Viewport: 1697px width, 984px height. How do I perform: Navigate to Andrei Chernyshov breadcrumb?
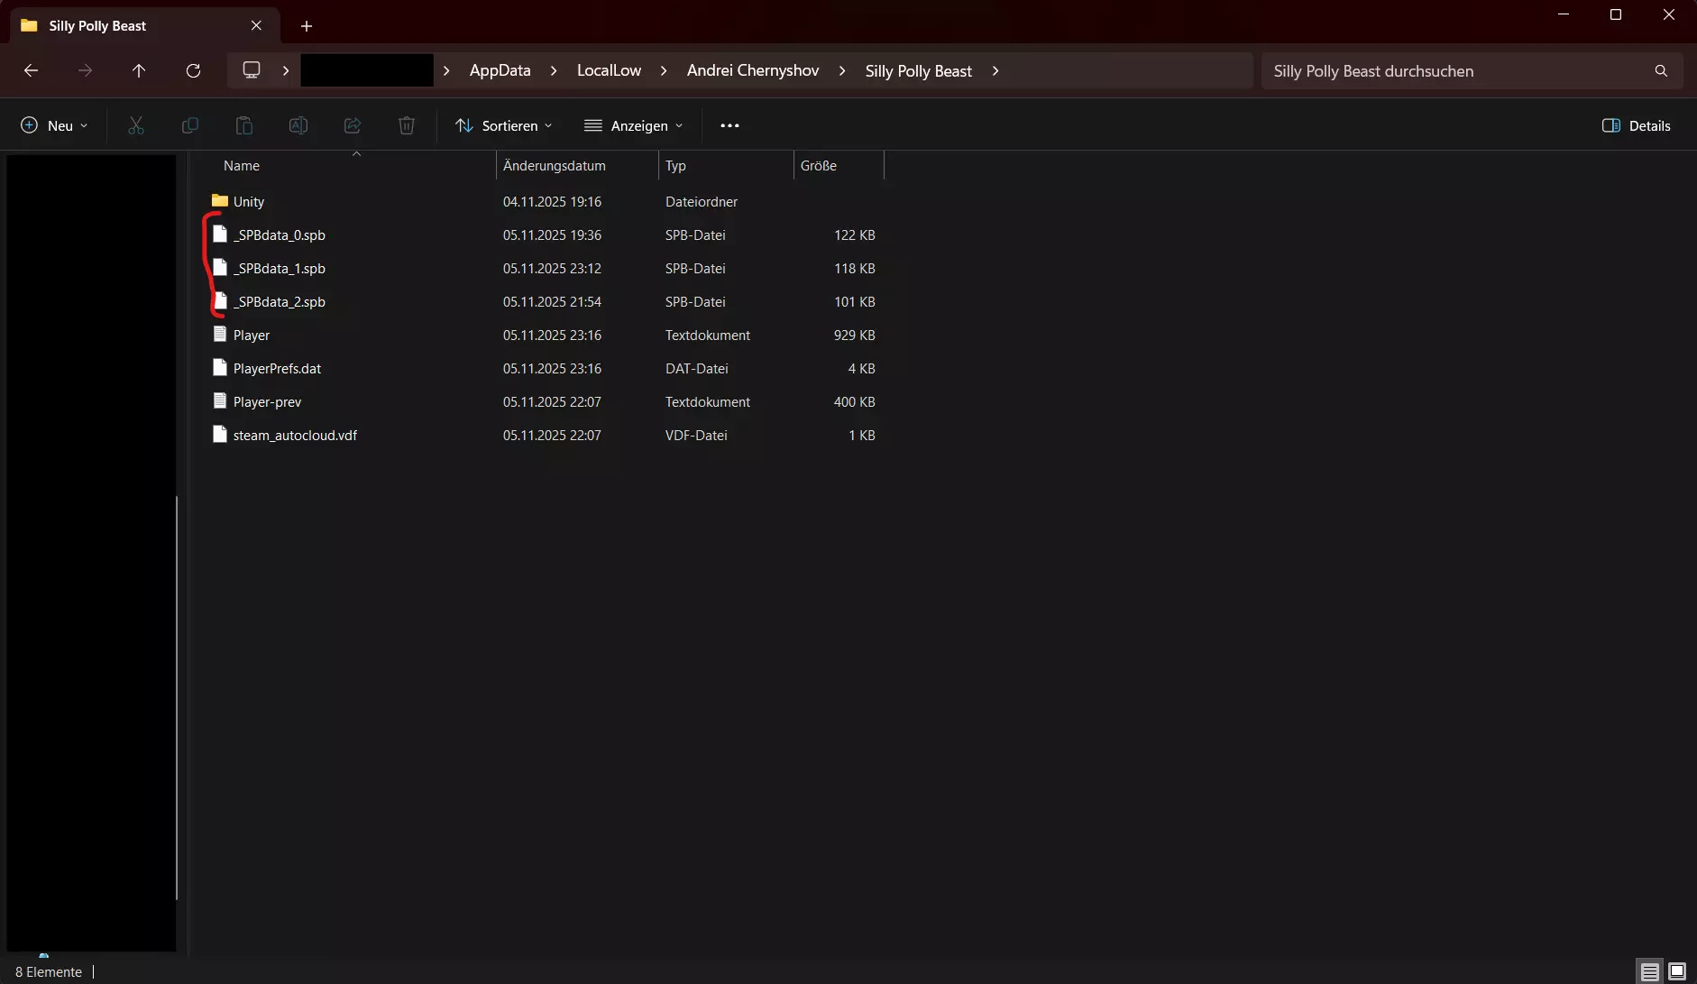click(x=753, y=70)
